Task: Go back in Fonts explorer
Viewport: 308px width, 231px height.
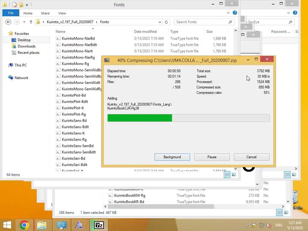Action: [x=8, y=22]
